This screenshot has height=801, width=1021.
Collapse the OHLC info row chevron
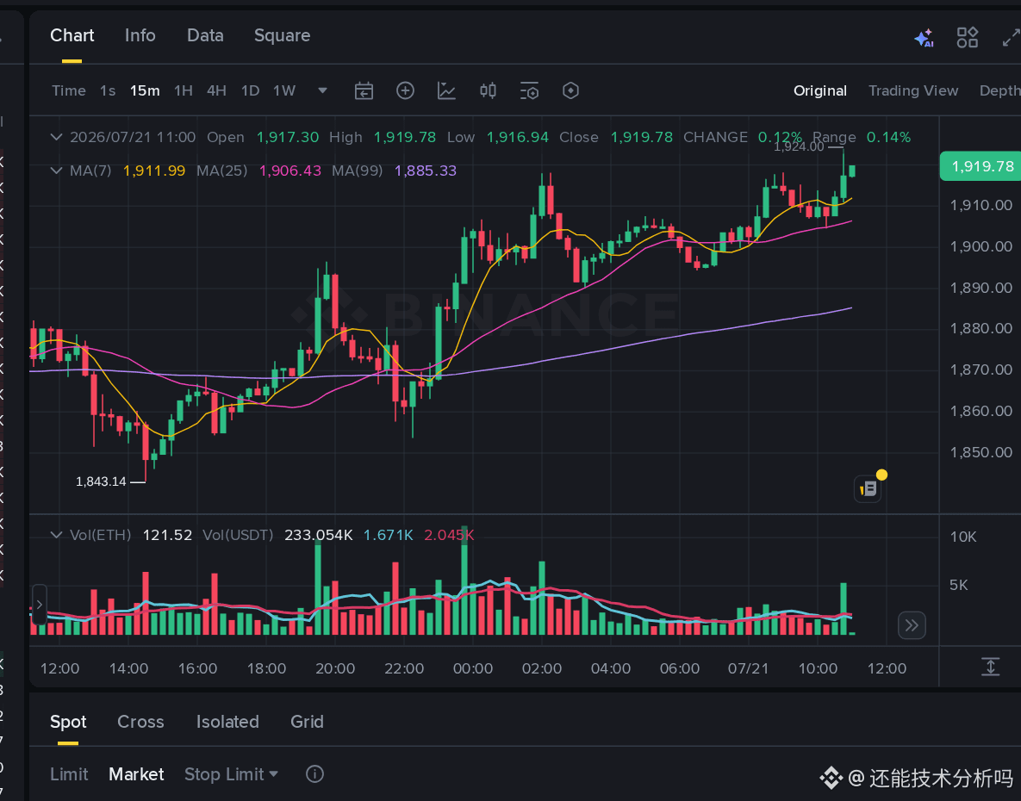(57, 137)
